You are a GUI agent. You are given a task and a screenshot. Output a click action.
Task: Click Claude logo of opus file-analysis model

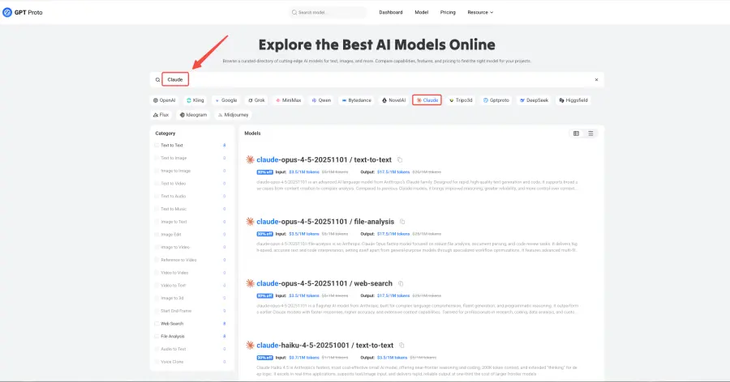(250, 222)
